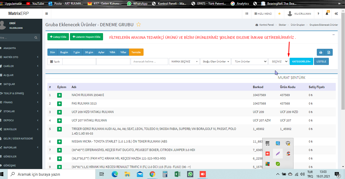Open the Stoğu Olan Ürünler dropdown

pyautogui.click(x=215, y=62)
